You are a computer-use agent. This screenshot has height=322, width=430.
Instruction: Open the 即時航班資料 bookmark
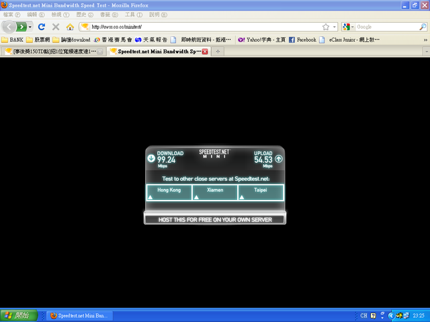201,40
